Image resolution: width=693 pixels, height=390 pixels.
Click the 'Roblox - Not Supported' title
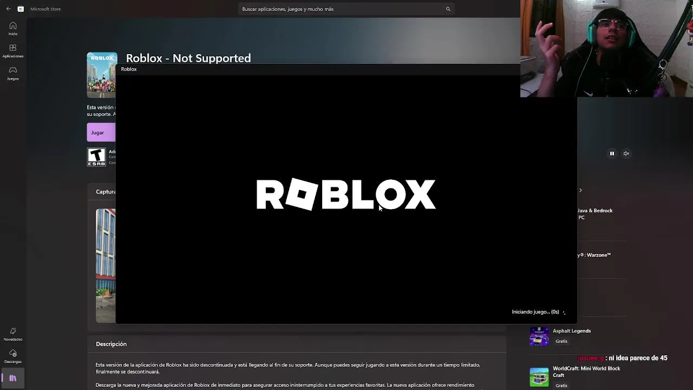(188, 58)
